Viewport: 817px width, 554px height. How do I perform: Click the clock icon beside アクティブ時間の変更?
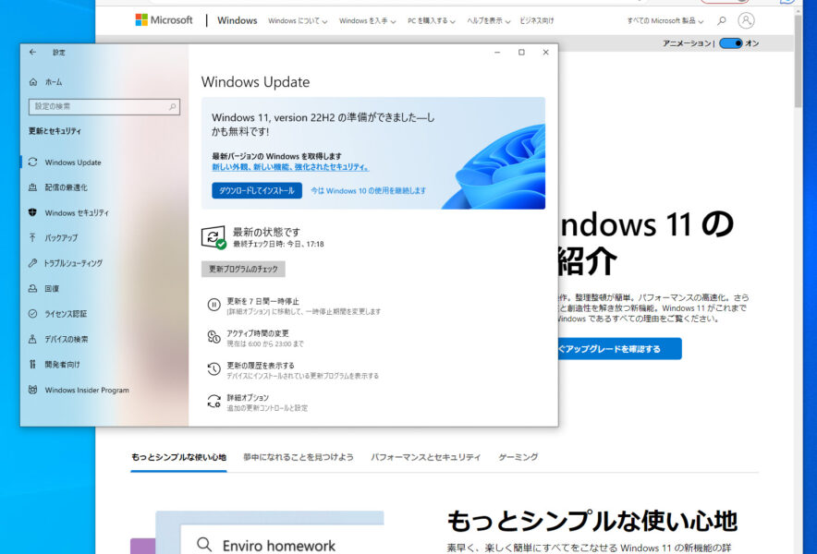[x=213, y=337]
